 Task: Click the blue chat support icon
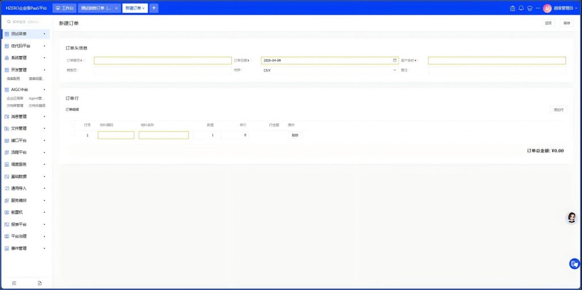[574, 263]
